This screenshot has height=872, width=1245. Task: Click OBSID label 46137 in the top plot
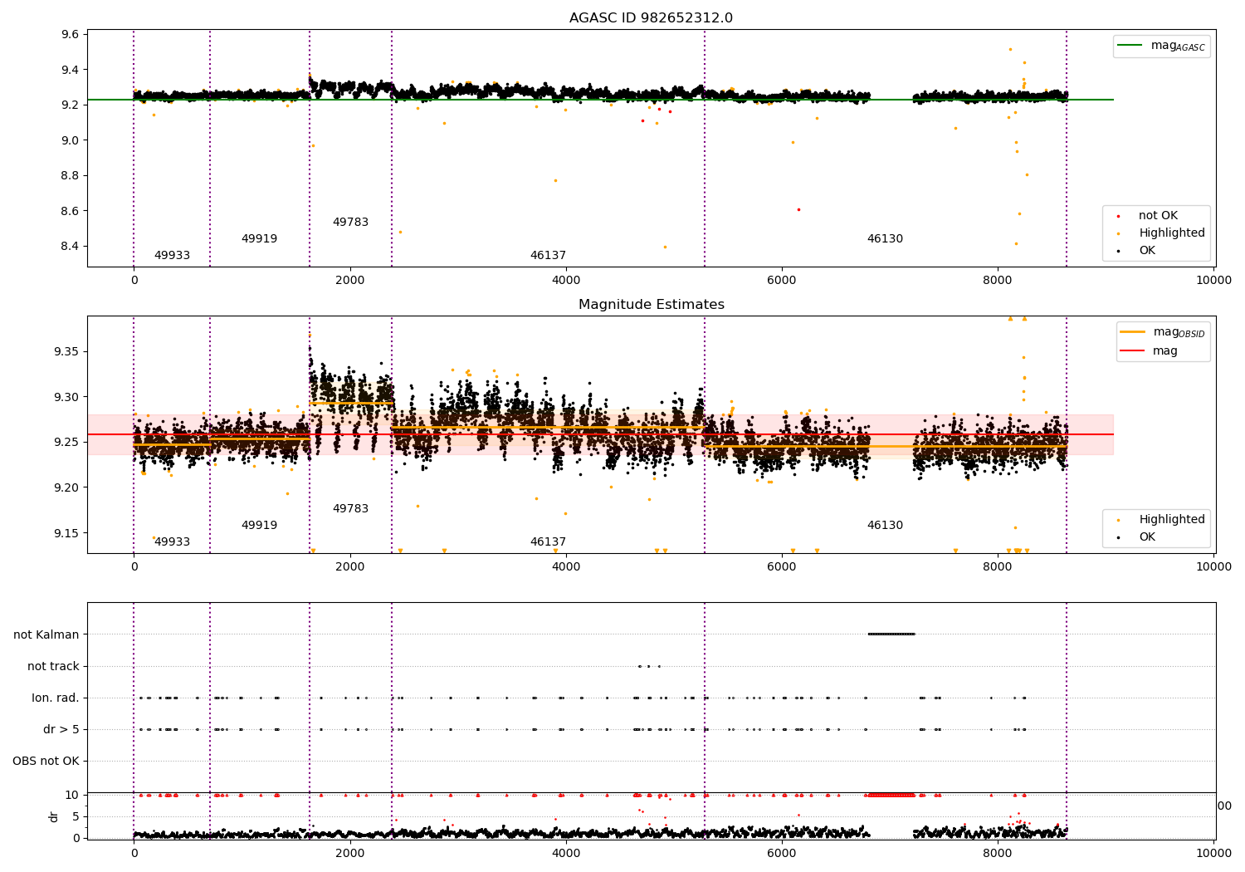[548, 256]
